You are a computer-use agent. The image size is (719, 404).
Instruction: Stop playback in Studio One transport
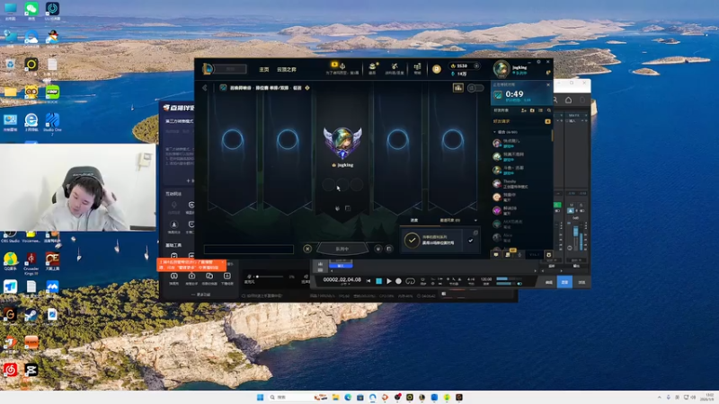tap(378, 281)
